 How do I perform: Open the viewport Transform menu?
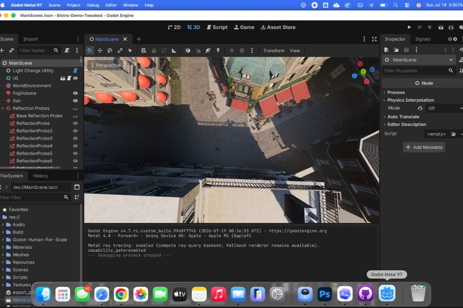click(274, 50)
